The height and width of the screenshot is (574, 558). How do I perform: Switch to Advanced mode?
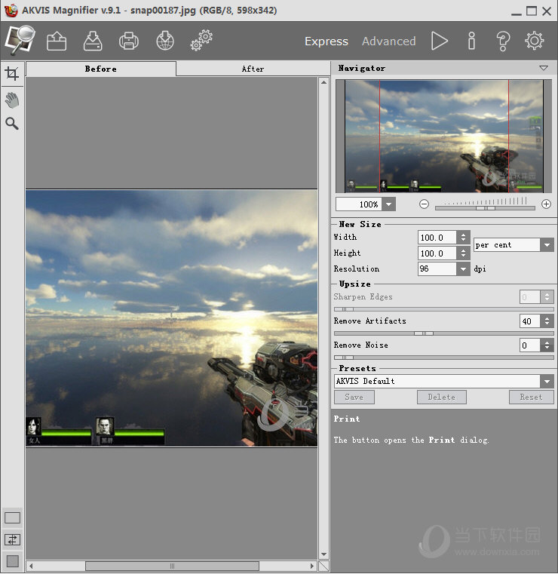point(388,41)
